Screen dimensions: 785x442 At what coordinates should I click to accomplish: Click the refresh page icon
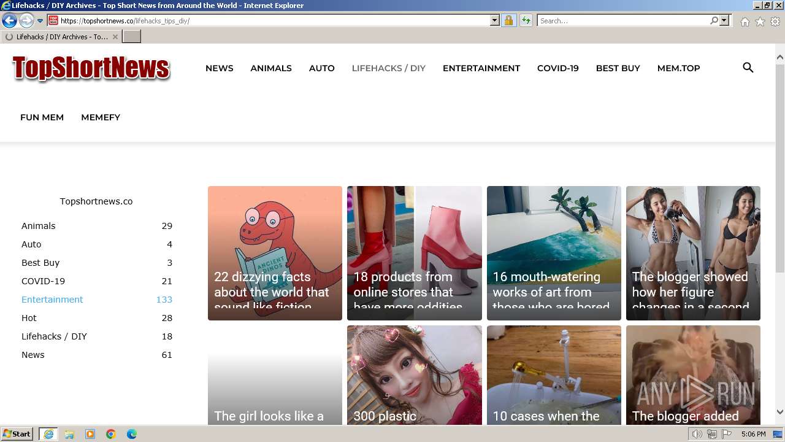[526, 20]
